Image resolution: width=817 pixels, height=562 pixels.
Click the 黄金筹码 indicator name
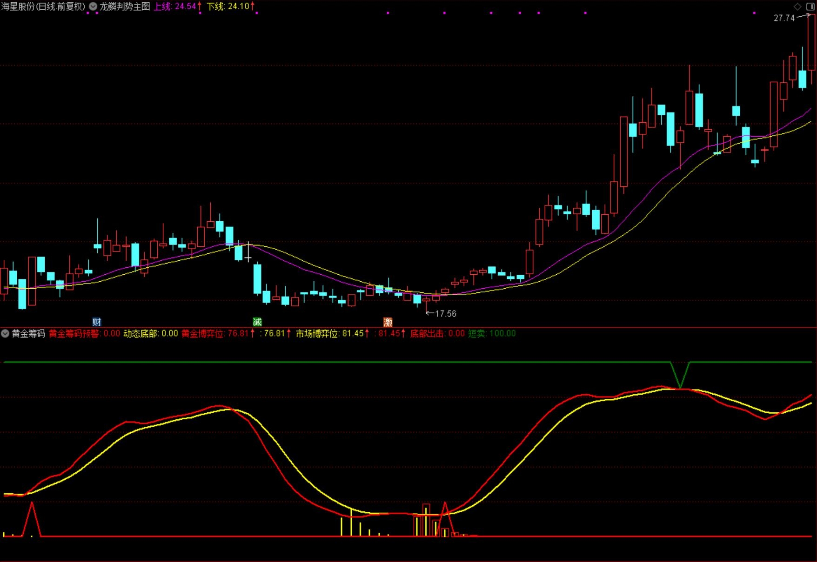(28, 333)
